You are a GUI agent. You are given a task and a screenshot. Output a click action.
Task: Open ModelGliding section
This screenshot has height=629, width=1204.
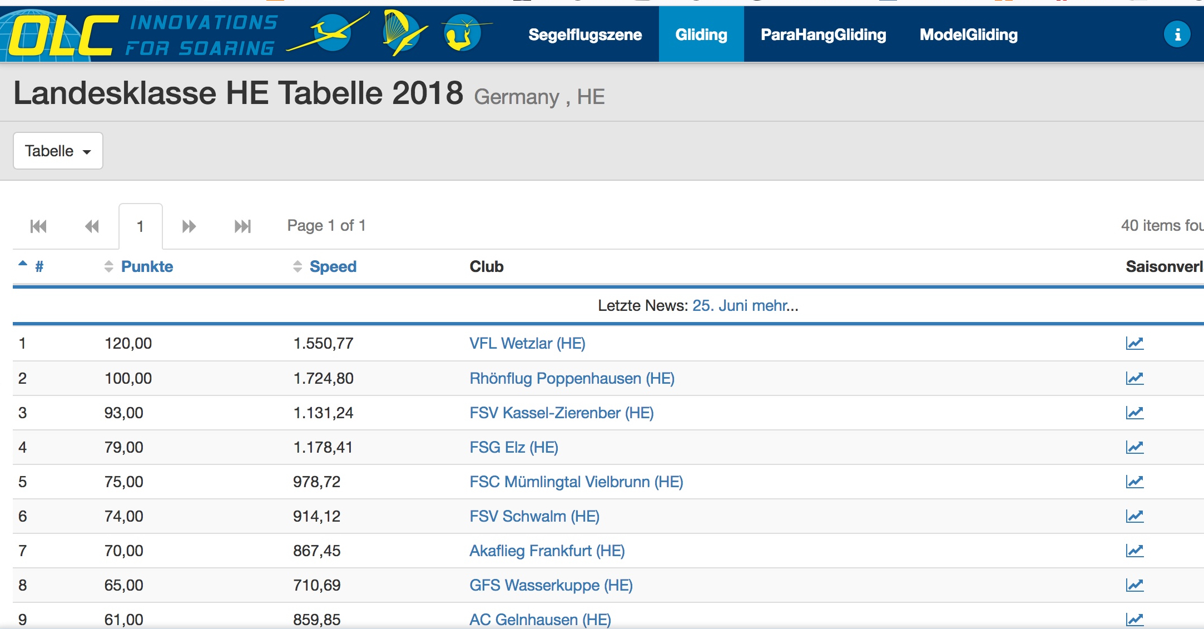[969, 34]
